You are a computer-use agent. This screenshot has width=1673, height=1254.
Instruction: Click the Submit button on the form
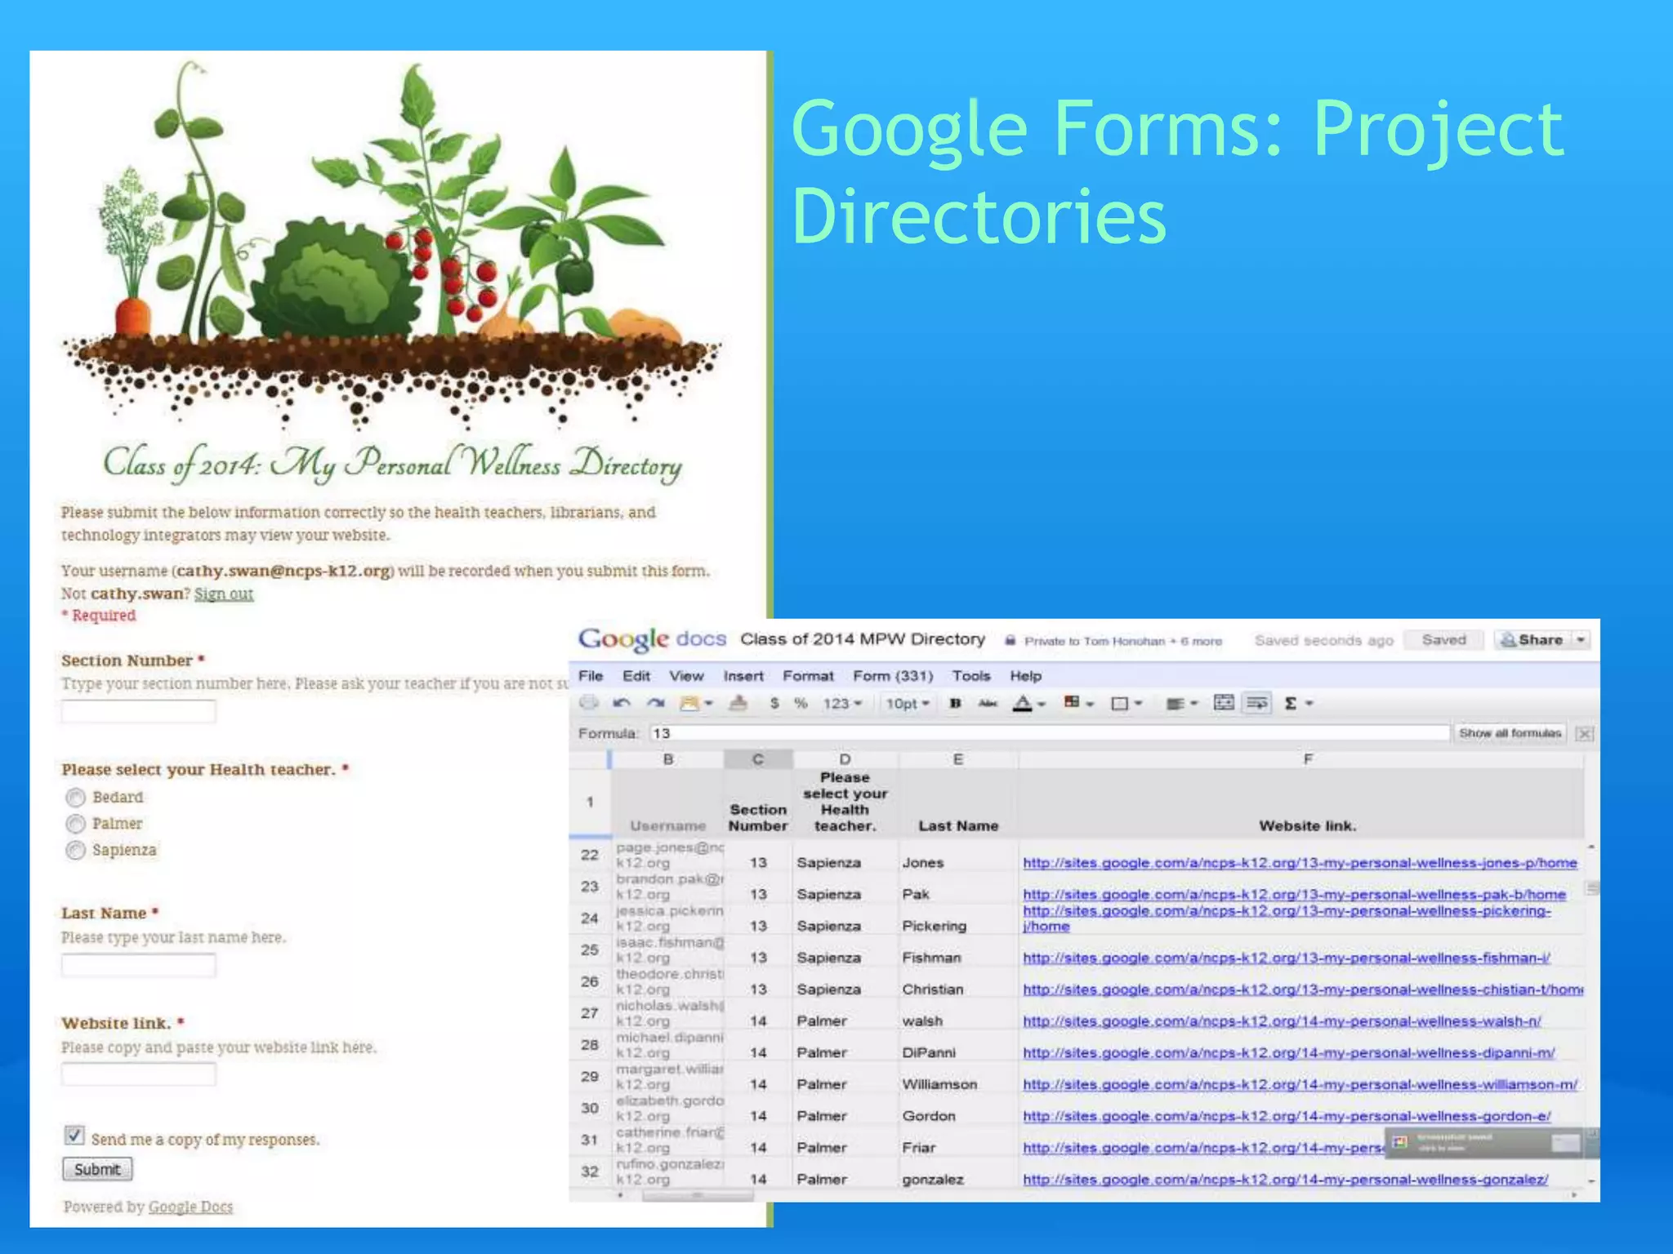tap(97, 1169)
